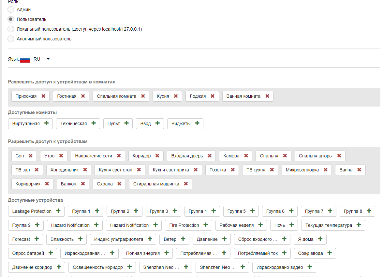383x277 pixels.
Task: Add Fire Protection device with plus
Action: [206, 225]
